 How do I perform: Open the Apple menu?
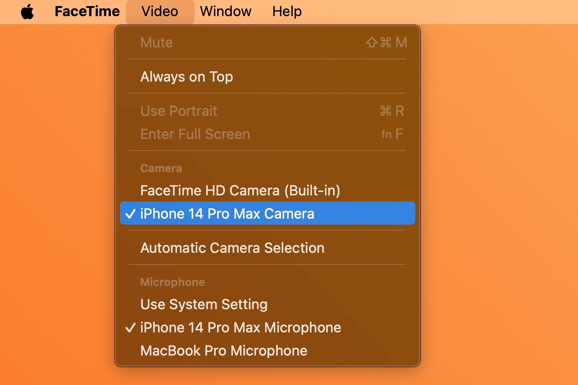tap(27, 12)
